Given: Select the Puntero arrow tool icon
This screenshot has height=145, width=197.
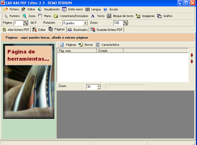Looking at the screenshot, I should click(6, 16).
